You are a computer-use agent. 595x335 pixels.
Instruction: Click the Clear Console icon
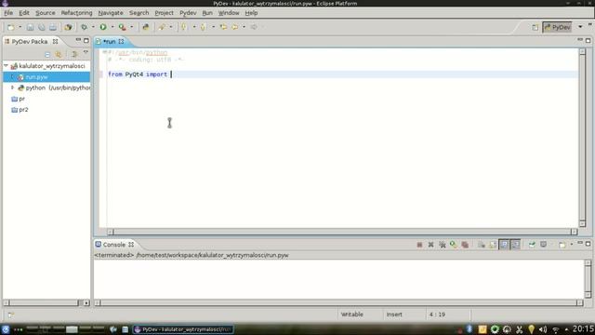482,245
